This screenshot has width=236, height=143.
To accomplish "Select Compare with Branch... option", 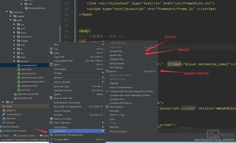I will click(121, 103).
